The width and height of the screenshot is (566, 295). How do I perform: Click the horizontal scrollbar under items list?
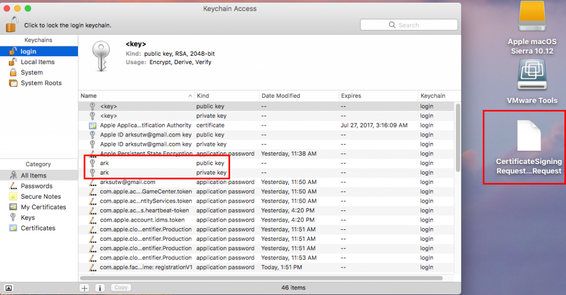click(x=261, y=278)
